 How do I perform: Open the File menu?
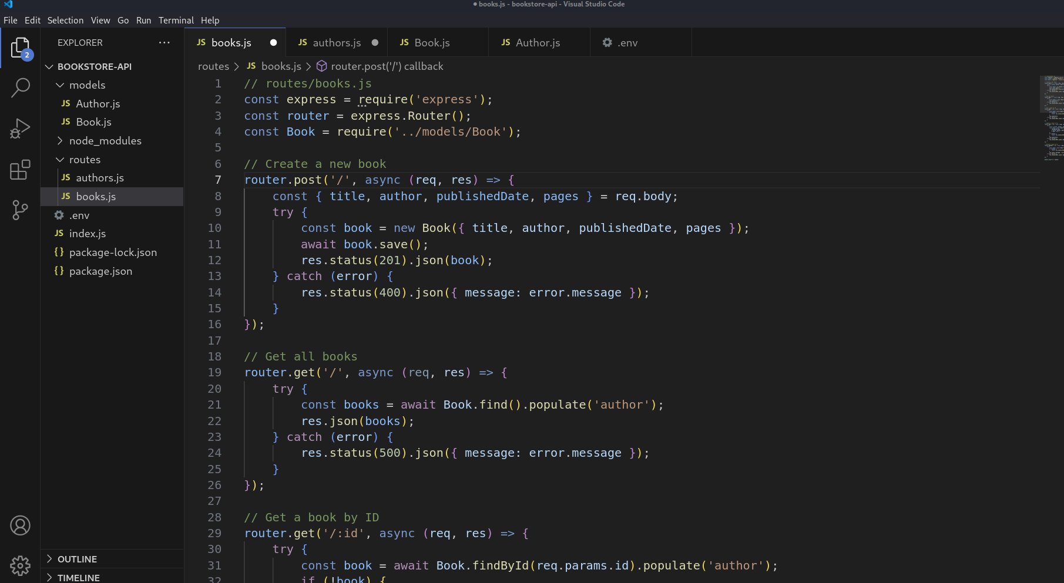tap(11, 21)
